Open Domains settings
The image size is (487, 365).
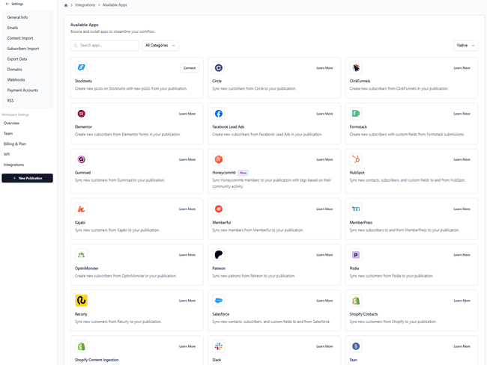(x=14, y=70)
